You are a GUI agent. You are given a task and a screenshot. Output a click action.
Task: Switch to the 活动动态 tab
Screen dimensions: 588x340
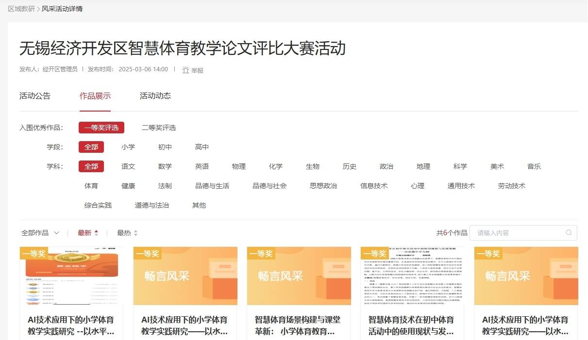(155, 96)
